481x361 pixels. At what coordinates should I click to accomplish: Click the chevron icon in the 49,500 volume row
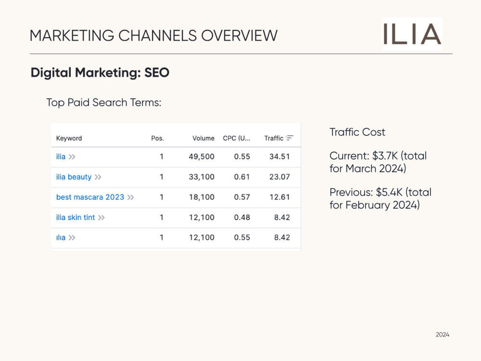pos(72,157)
